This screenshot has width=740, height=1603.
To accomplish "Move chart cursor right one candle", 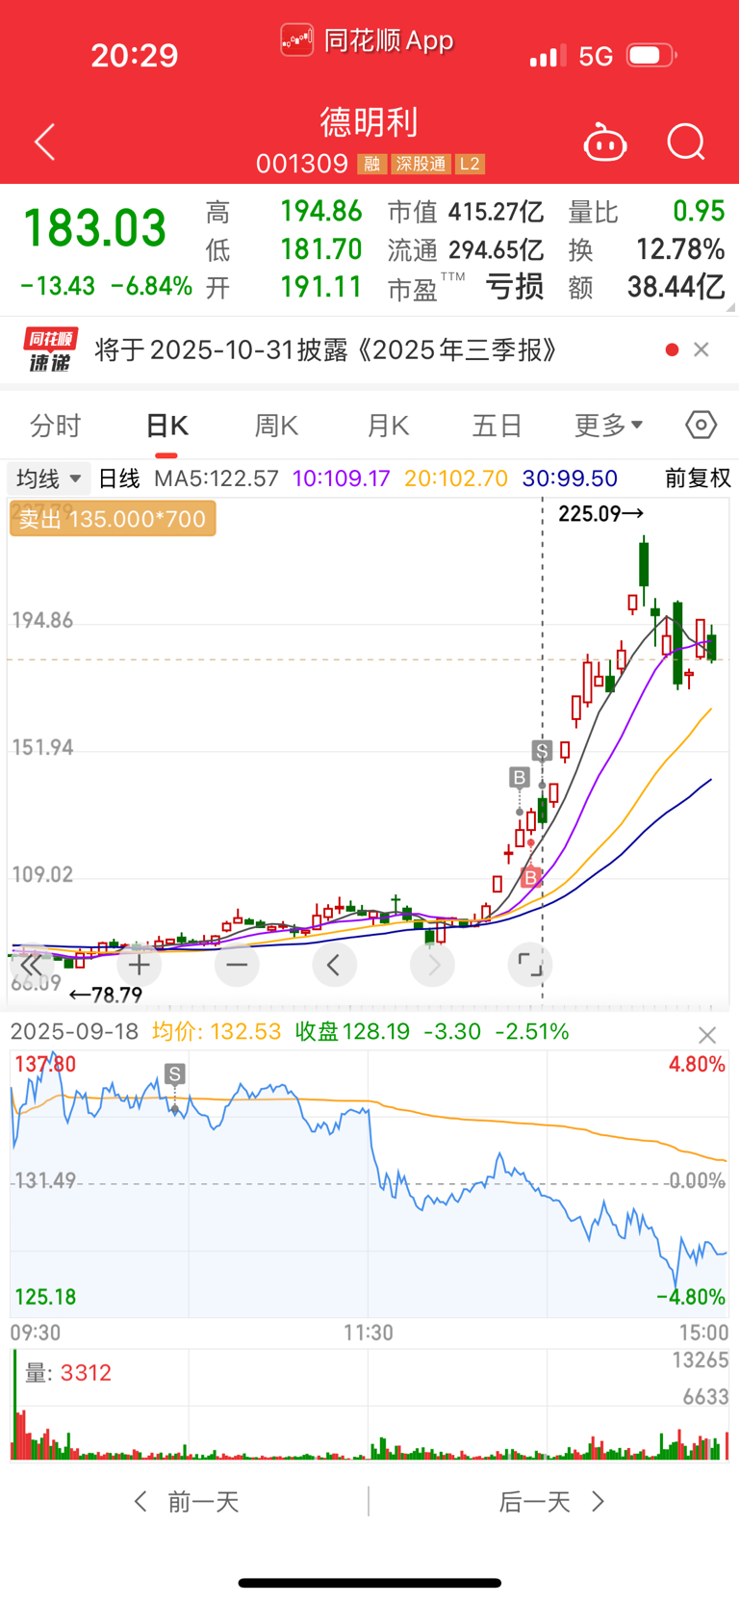I will [x=432, y=965].
